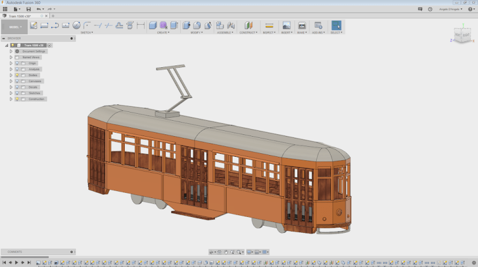Open the Create Form sculpt tool
Viewport: 478px width, 267px height.
tap(164, 25)
